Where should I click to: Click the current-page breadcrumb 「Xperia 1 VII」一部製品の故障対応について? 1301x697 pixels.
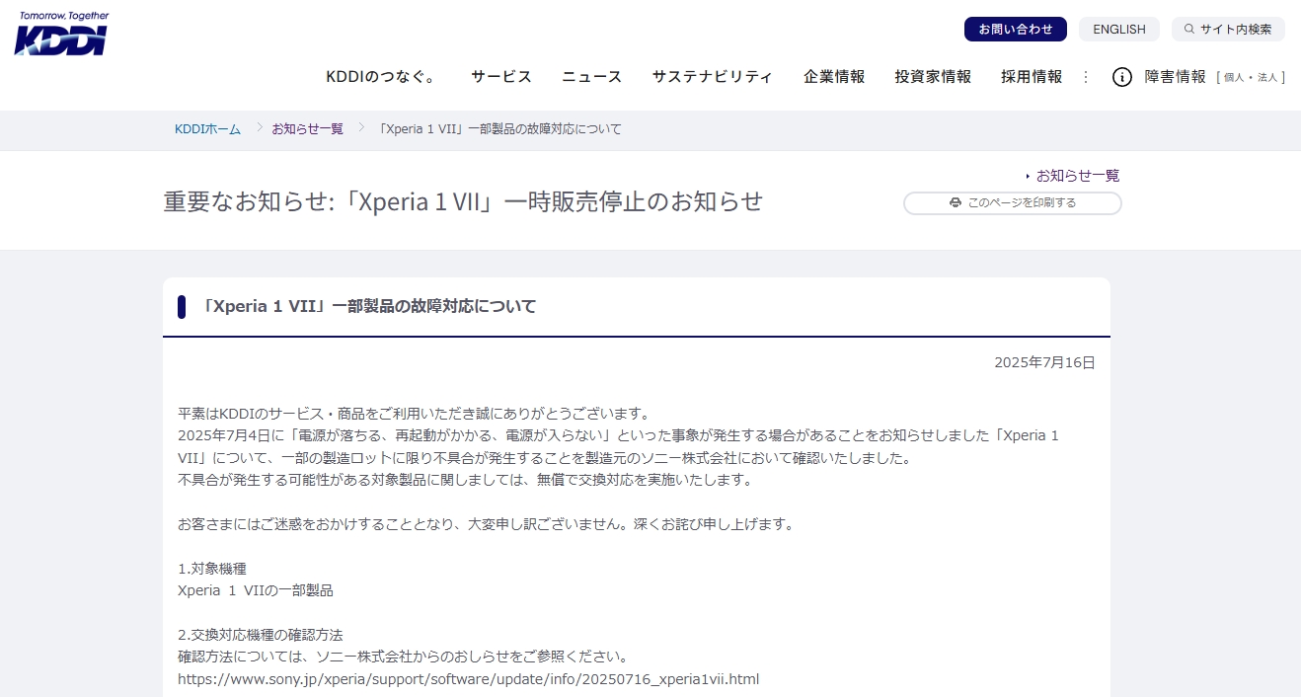[500, 129]
